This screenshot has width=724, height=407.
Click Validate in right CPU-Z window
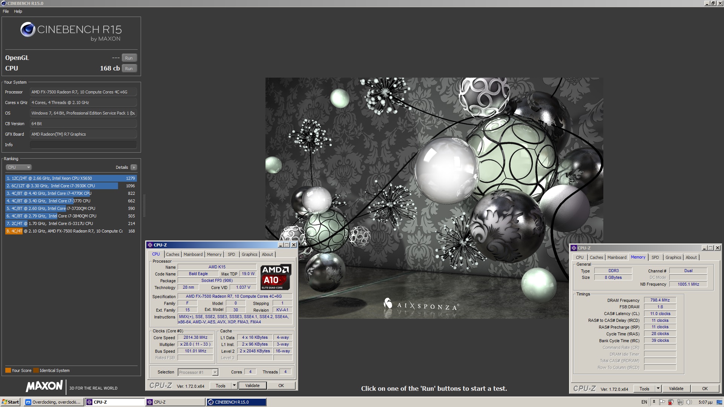pyautogui.click(x=676, y=389)
